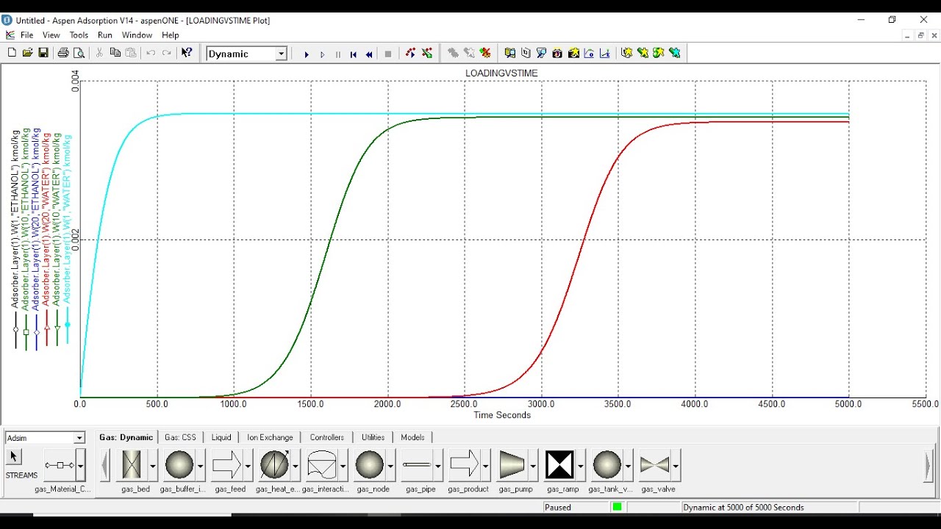Click the STREAMS label in the palette

21,475
